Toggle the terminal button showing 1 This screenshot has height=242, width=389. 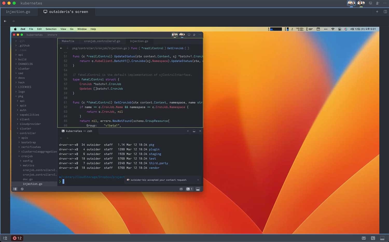(x=189, y=189)
